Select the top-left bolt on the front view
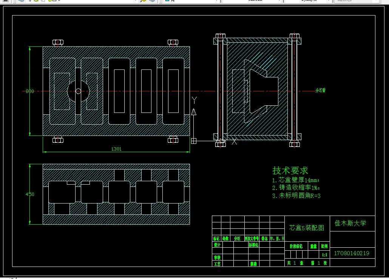Image resolution: width=389 pixels, height=279 pixels. pos(58,43)
